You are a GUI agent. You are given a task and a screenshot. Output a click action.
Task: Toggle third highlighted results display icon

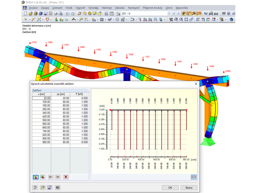[194, 14]
